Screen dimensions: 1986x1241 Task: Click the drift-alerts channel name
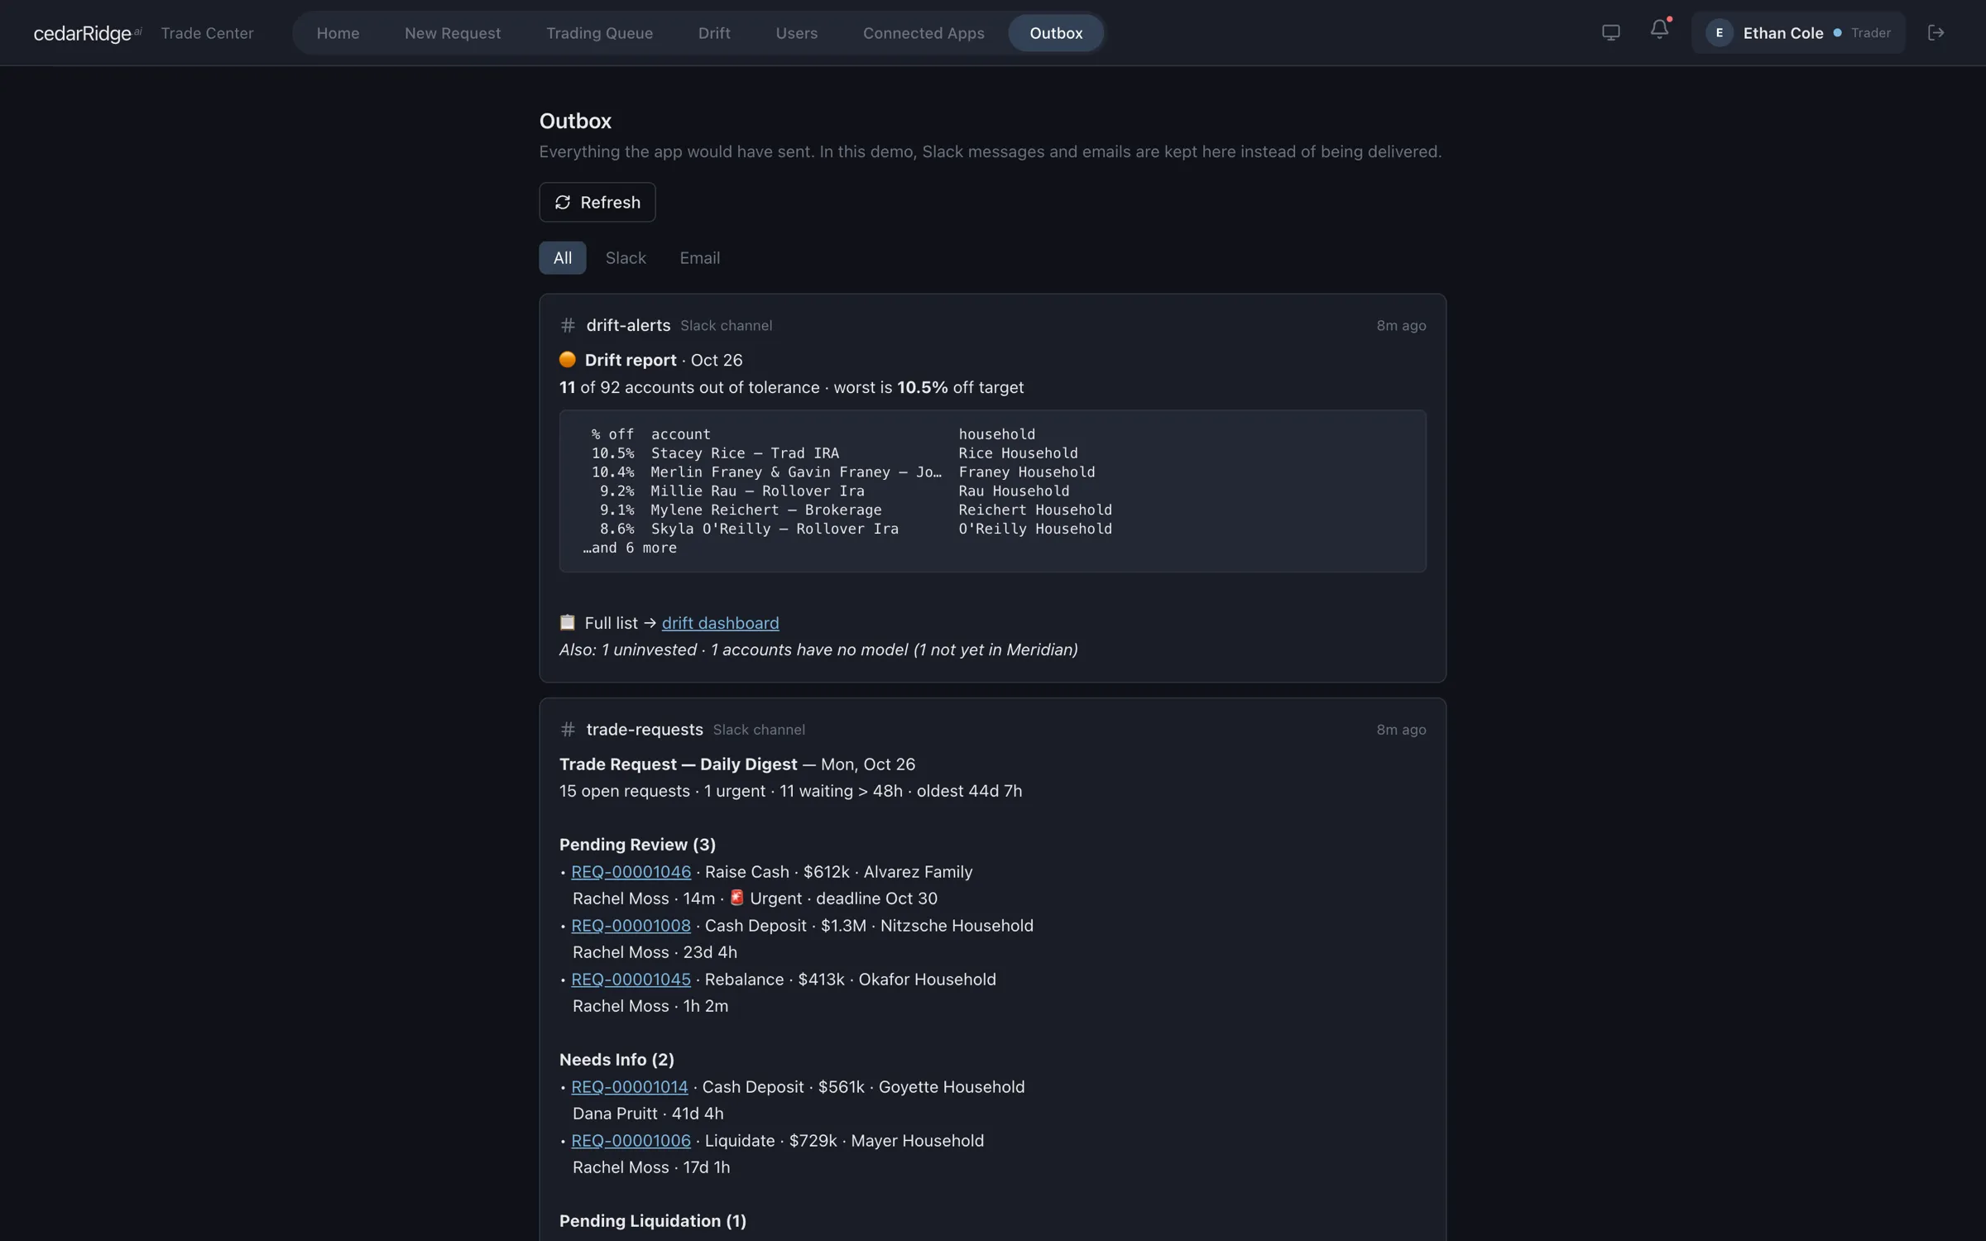coord(628,325)
